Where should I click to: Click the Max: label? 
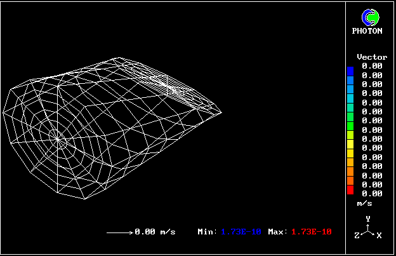278,232
